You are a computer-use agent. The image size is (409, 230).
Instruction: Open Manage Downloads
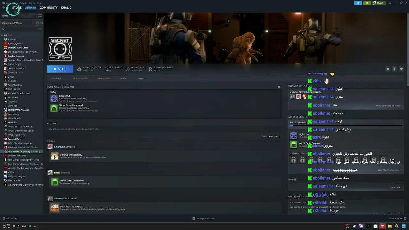tap(204, 218)
